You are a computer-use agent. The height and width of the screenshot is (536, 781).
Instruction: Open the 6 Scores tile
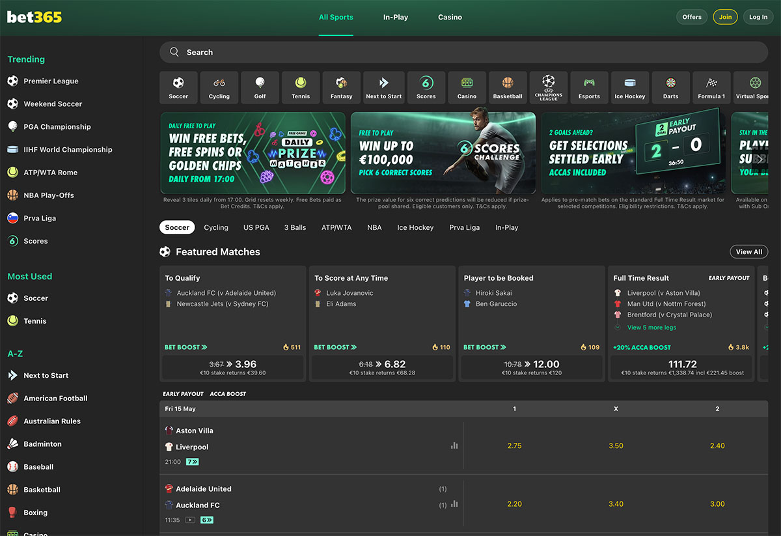tap(426, 88)
